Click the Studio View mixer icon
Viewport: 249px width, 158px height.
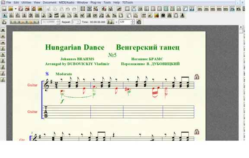96,9
